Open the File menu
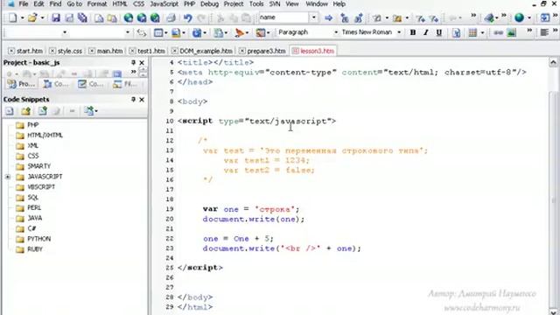This screenshot has height=315, width=560. click(24, 4)
